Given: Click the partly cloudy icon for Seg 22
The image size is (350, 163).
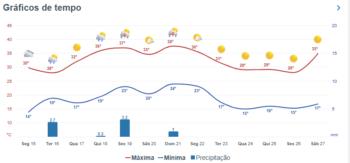Looking at the screenshot, I should [198, 38].
